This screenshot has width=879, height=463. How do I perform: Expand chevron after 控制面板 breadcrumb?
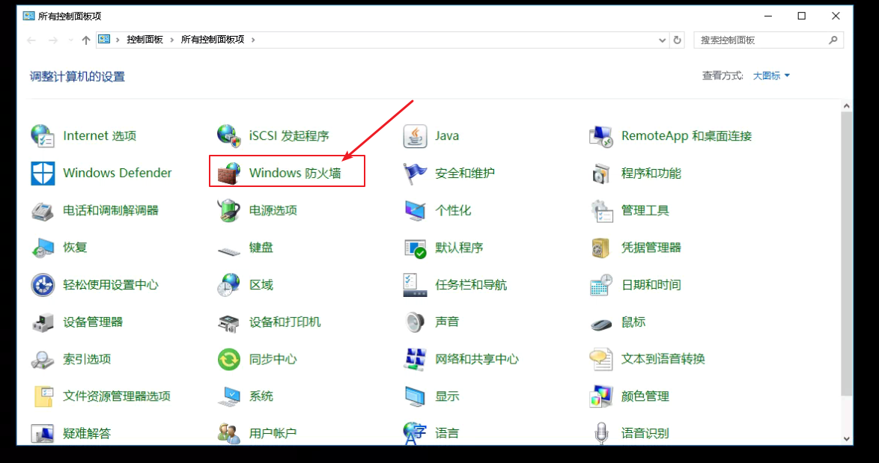click(172, 40)
